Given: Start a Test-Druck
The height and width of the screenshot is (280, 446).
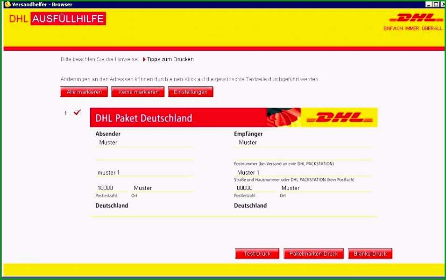Looking at the screenshot, I should 257,253.
